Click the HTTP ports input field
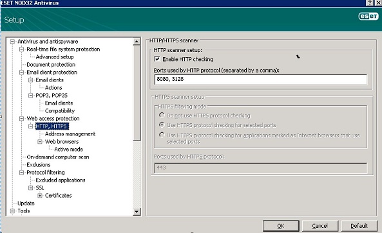Screen dimensions: 382x233 pyautogui.click(x=260, y=80)
